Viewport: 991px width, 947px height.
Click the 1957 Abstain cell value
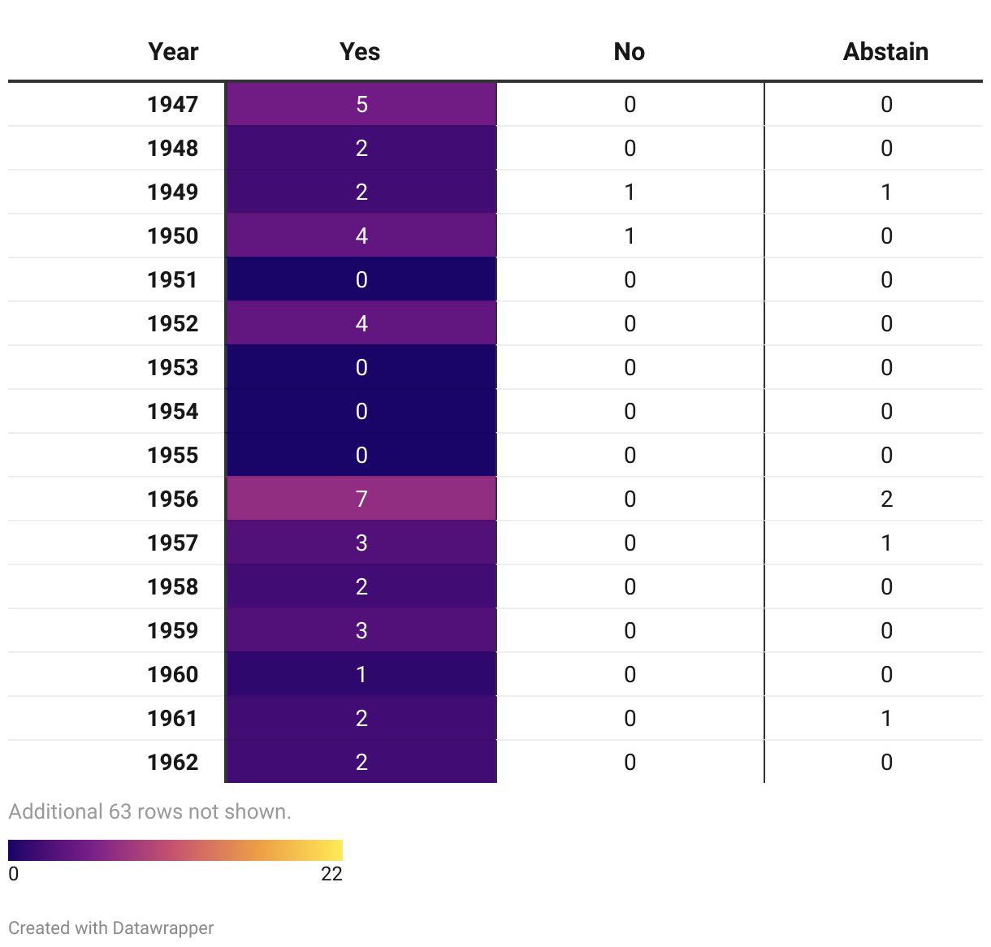pos(886,543)
